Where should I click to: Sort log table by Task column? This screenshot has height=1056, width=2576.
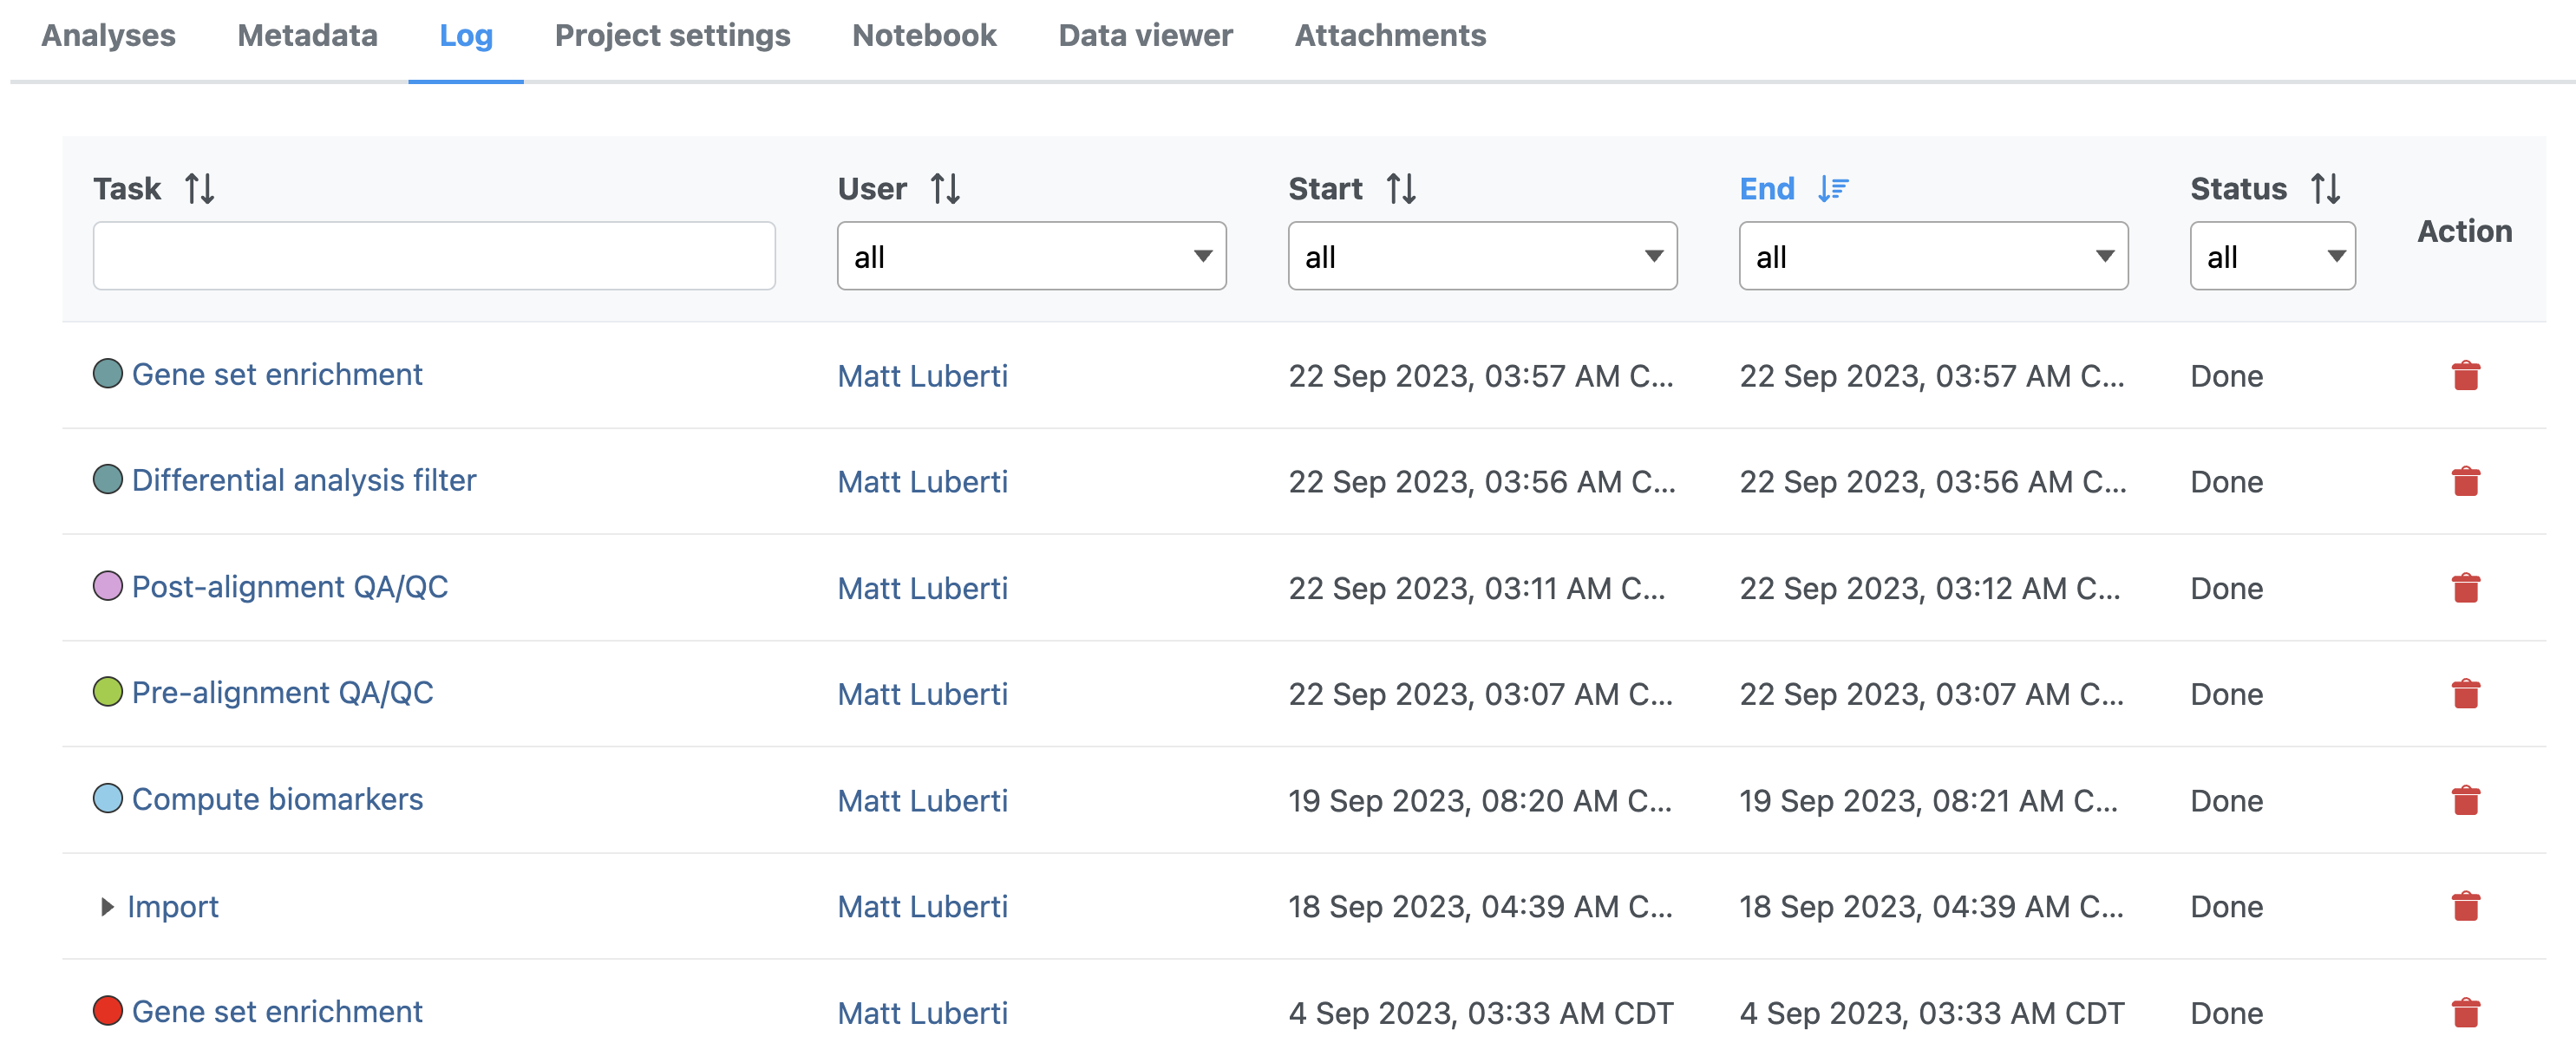coord(199,188)
